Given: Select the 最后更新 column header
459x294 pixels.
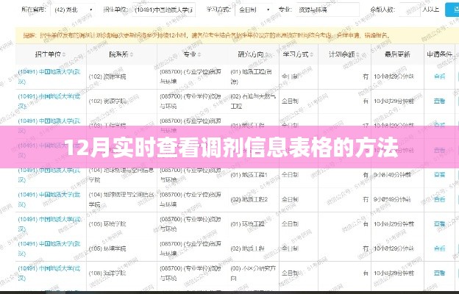Looking at the screenshot, I should coord(397,54).
